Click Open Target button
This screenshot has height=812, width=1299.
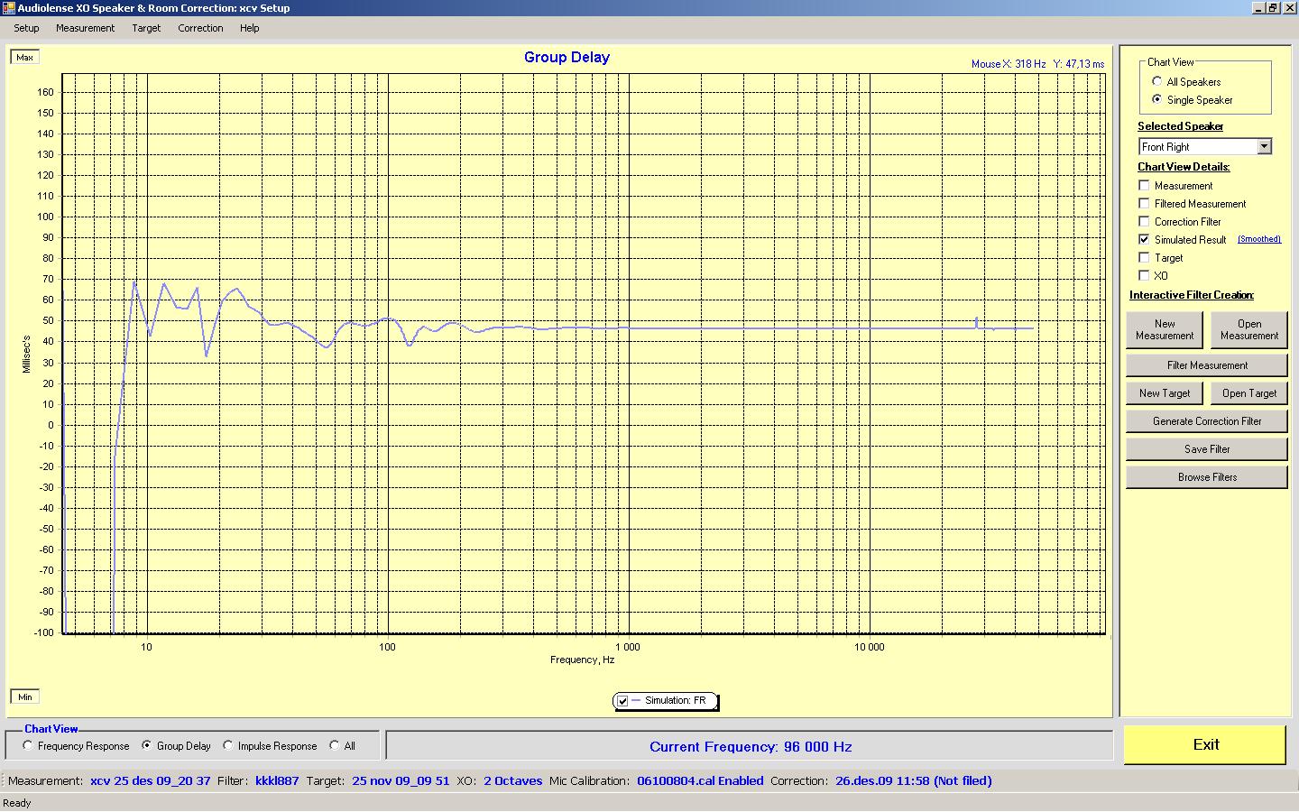tap(1248, 393)
